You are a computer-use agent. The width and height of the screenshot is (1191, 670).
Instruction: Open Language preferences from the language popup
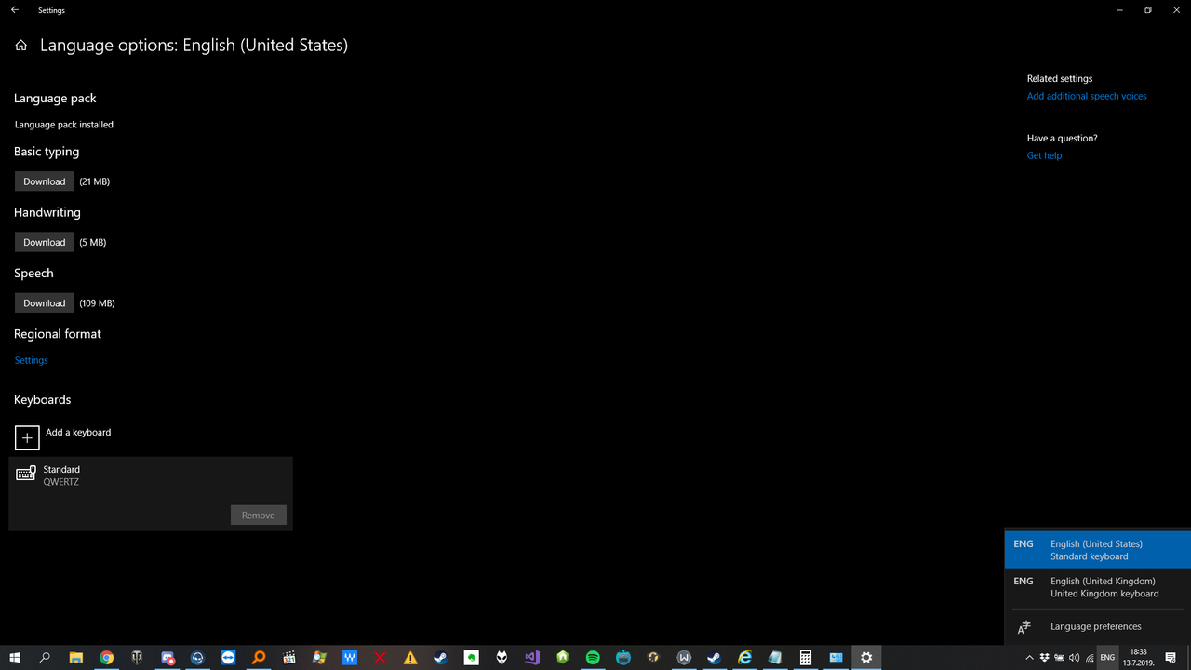pyautogui.click(x=1095, y=626)
